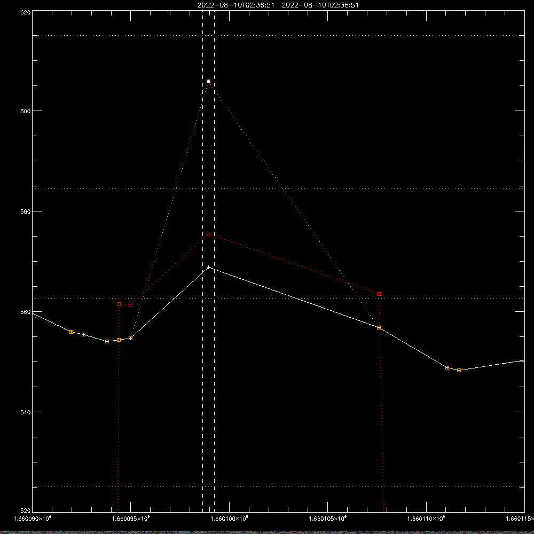The width and height of the screenshot is (534, 534).
Task: Click the first red square atop the left red dotted vertical line
Action: point(119,304)
